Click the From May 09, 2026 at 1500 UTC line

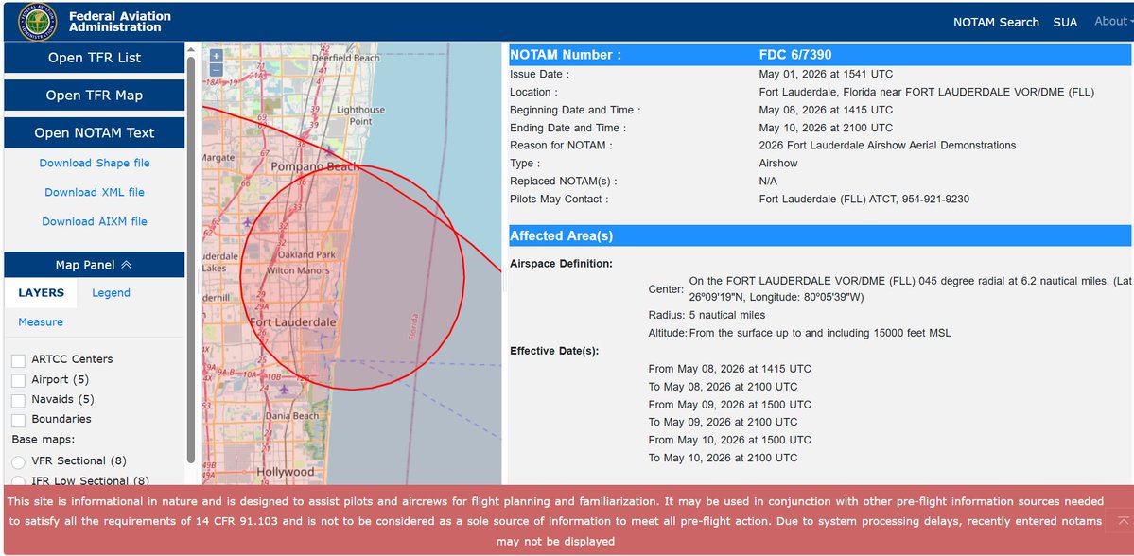[730, 405]
